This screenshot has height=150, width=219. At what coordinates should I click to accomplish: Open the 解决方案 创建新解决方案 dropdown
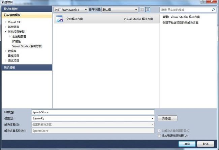(x=93, y=124)
